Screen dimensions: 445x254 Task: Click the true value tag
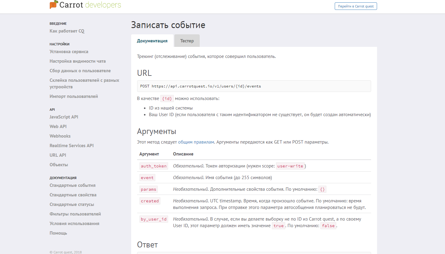278,226
